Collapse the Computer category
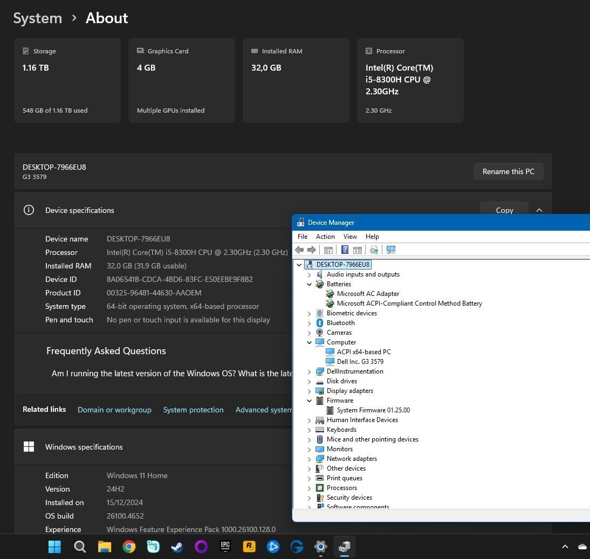 point(310,342)
